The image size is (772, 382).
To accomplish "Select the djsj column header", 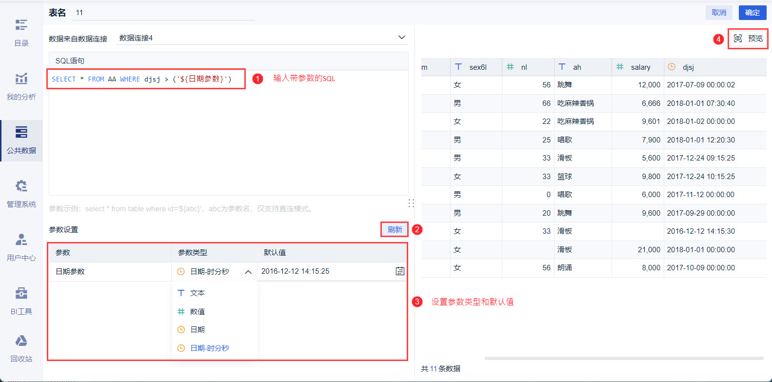I will click(715, 67).
